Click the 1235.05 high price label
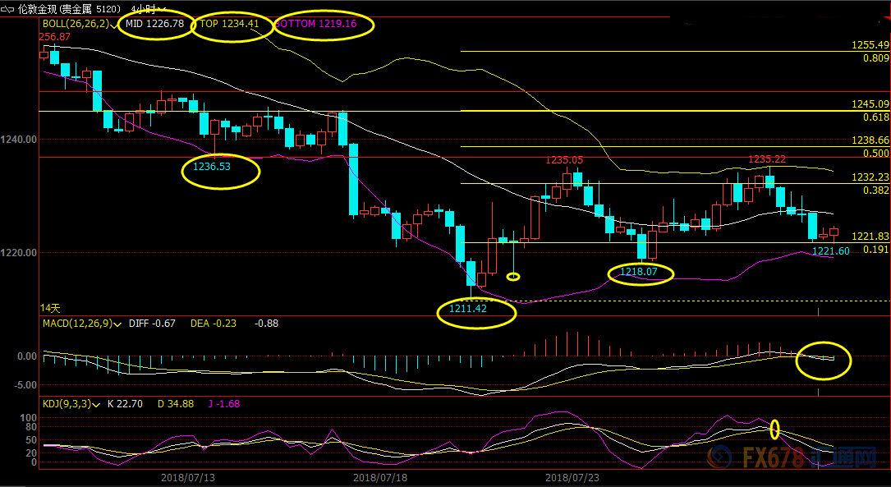This screenshot has width=891, height=487. pos(565,160)
